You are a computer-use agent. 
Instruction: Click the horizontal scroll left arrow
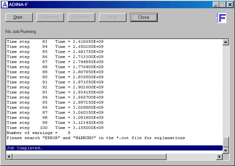pos(9,157)
